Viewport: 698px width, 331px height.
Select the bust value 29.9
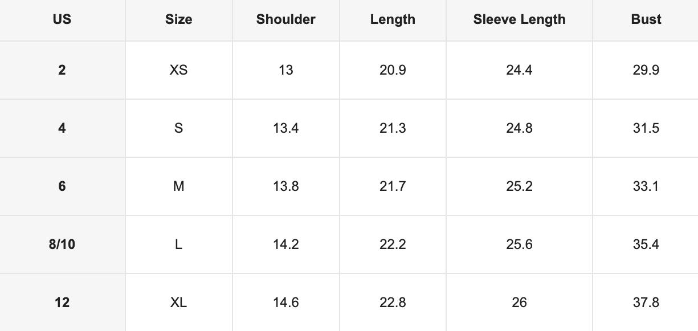coord(646,70)
